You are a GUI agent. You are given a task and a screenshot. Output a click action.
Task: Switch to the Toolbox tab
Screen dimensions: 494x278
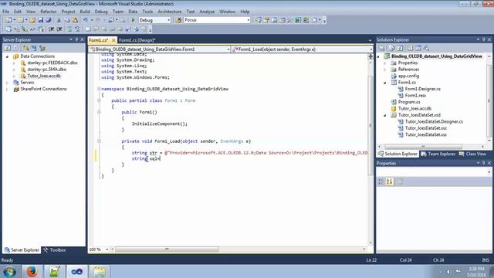55,250
